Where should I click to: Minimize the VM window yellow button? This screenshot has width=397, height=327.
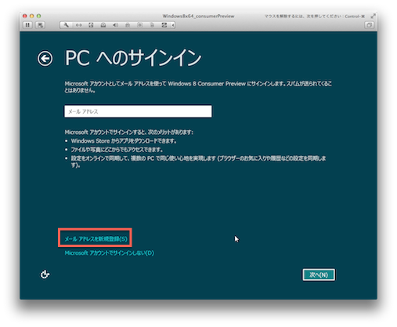(x=31, y=16)
